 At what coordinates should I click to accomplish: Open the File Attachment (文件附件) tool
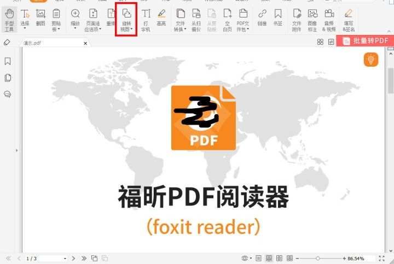point(296,20)
